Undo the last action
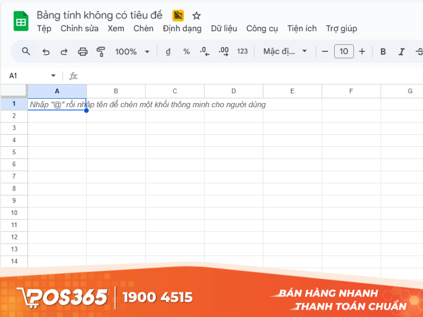The width and height of the screenshot is (423, 317). [45, 51]
